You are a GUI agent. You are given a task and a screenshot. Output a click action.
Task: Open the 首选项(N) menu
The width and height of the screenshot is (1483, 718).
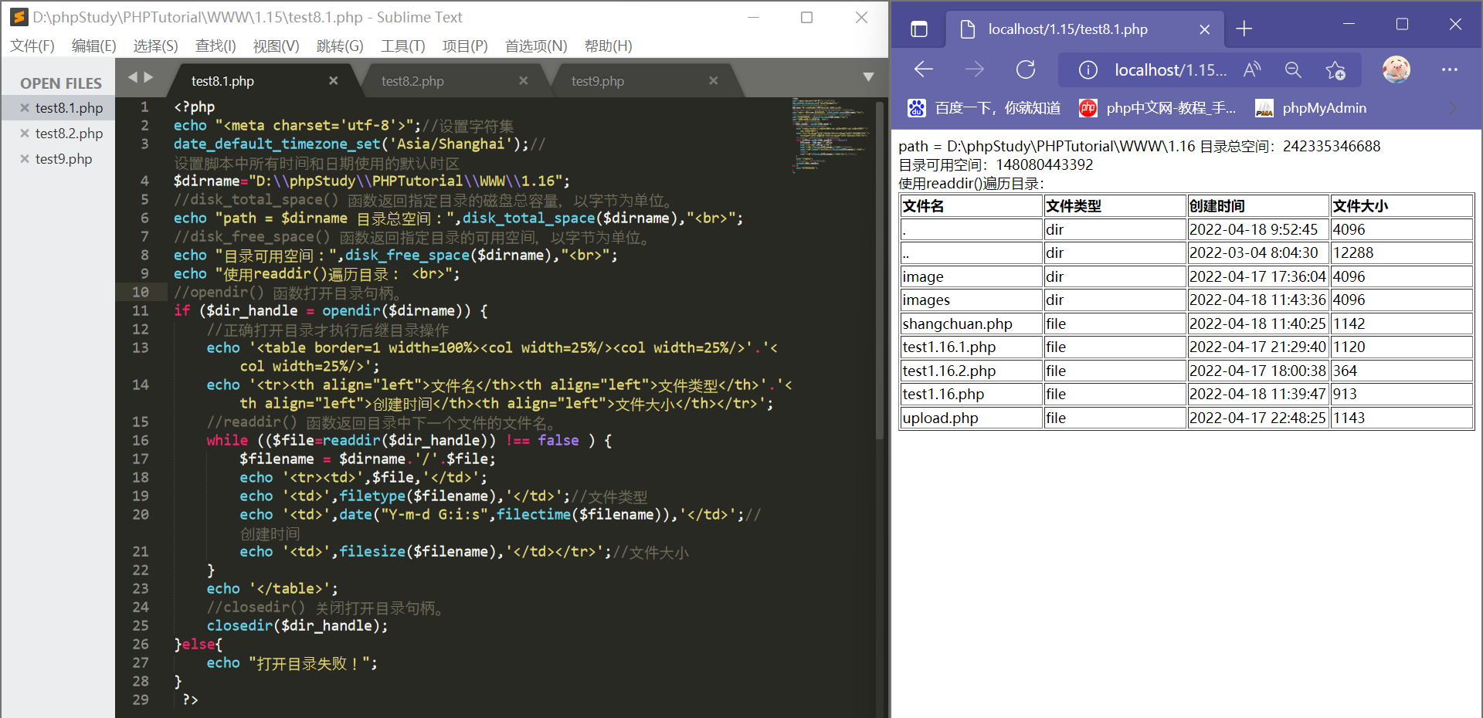coord(536,46)
